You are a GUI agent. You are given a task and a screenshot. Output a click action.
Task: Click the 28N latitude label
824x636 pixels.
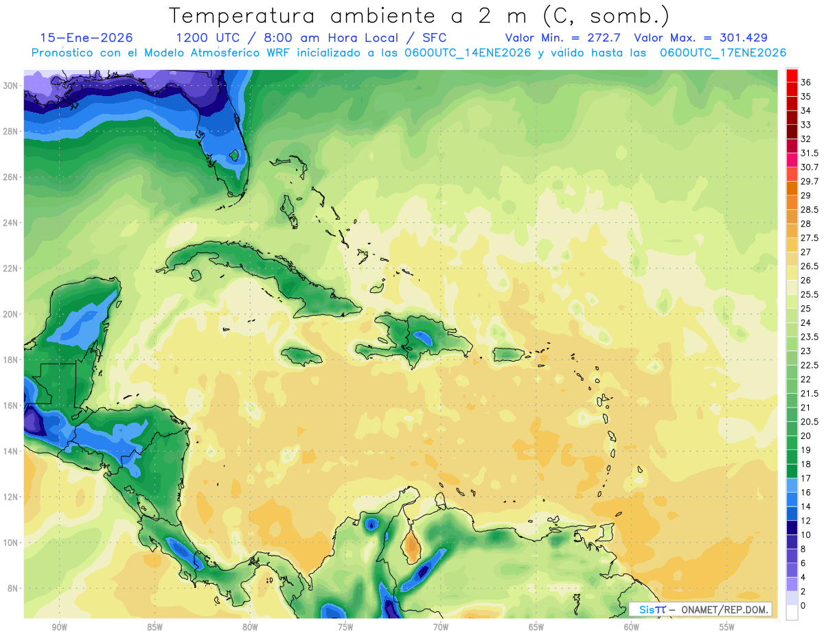pos(12,131)
